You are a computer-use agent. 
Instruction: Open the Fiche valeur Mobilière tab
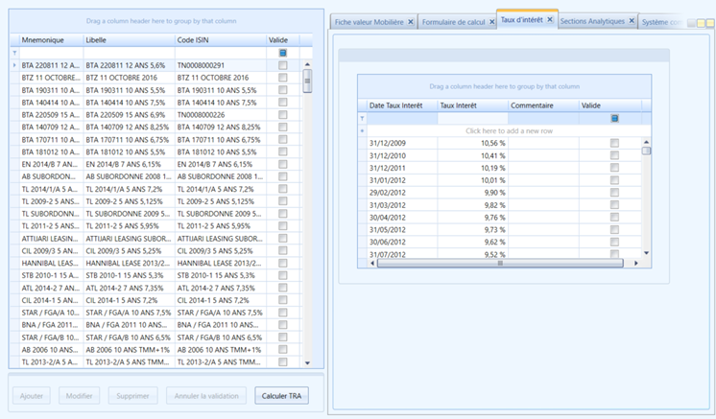(x=369, y=22)
